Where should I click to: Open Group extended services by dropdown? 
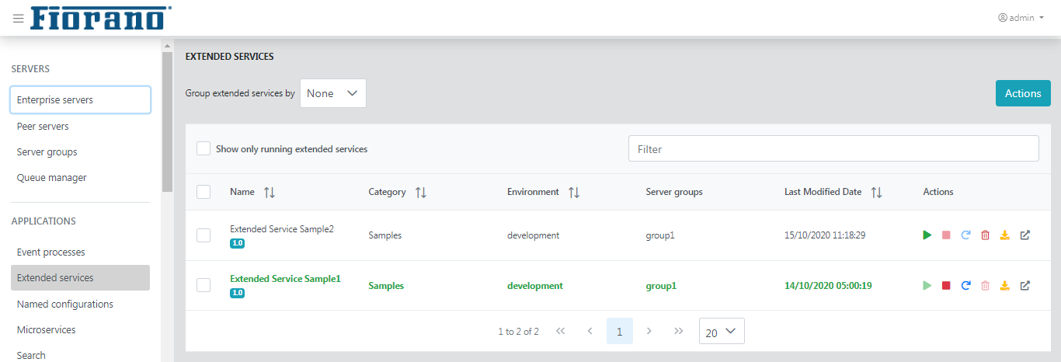point(332,93)
